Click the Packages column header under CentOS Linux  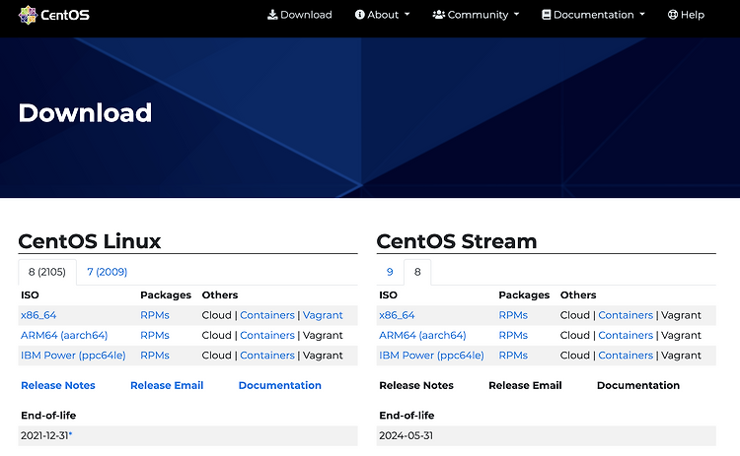166,294
